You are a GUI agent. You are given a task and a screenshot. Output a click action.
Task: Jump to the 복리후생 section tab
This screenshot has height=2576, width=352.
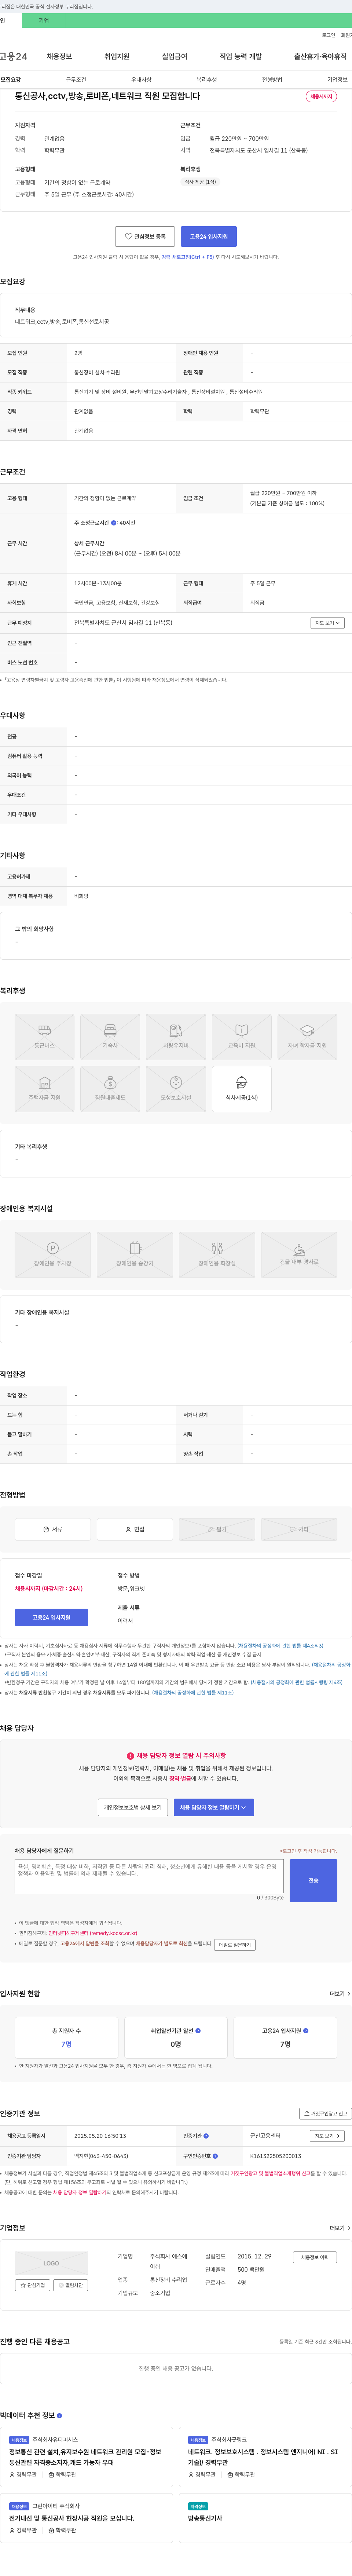click(207, 80)
